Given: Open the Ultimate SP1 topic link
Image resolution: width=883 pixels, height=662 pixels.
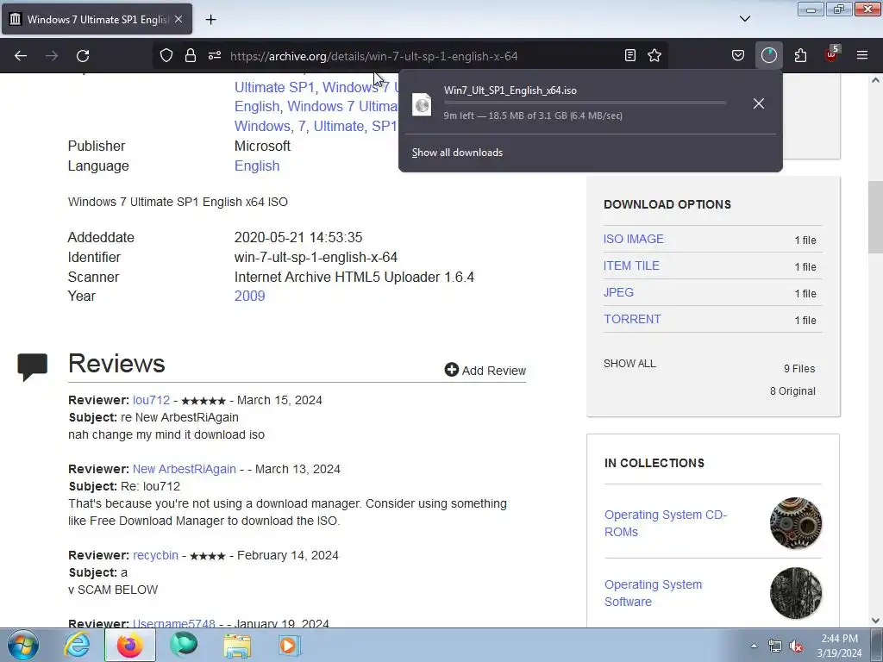Looking at the screenshot, I should 274,87.
